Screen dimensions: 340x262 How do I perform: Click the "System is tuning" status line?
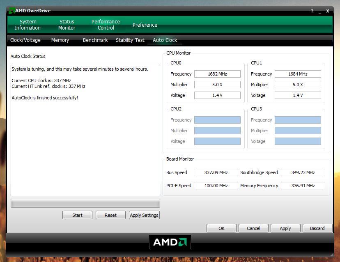tap(80, 69)
